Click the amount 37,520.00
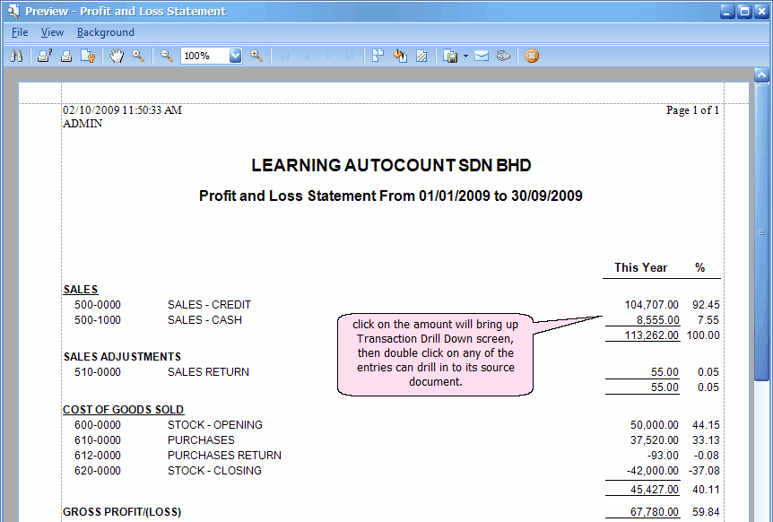773x522 pixels. coord(655,440)
